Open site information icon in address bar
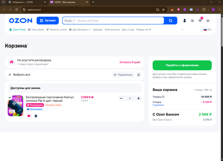 tap(24, 9)
